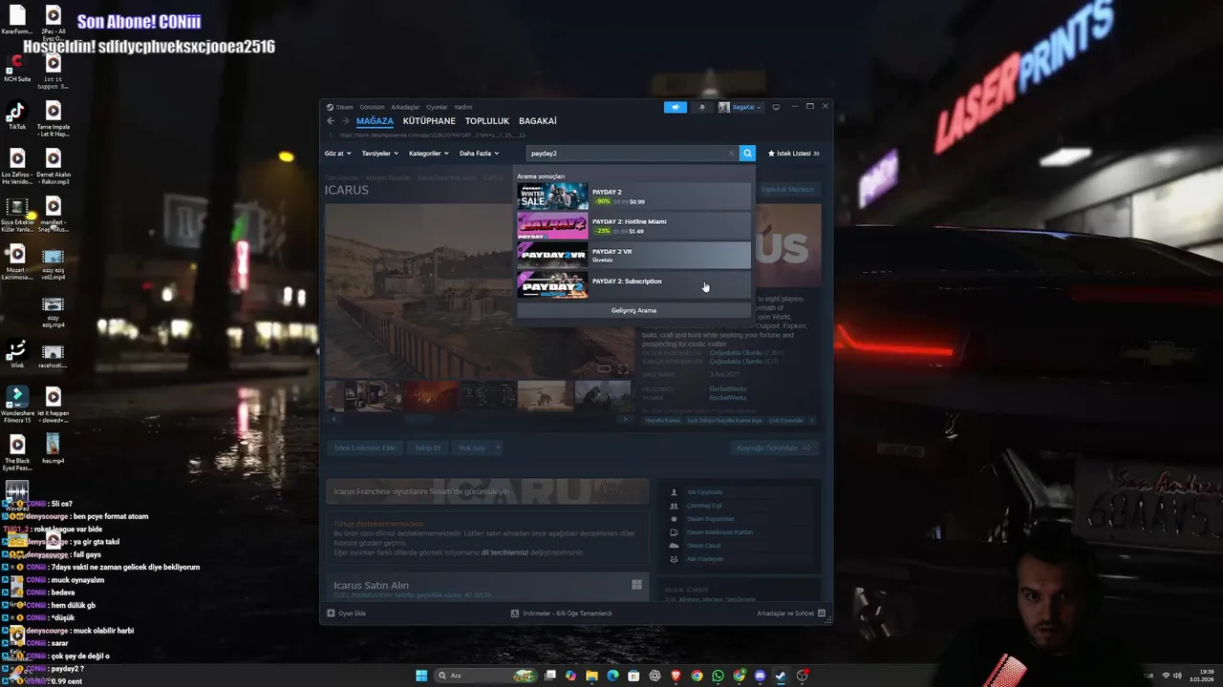1223x687 pixels.
Task: Open ChatGPT from the taskbar
Action: pyautogui.click(x=654, y=676)
